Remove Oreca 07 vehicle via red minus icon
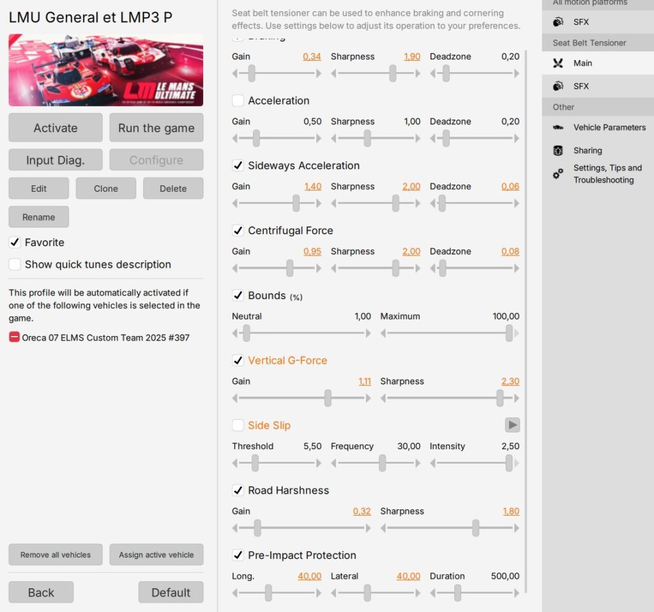This screenshot has width=654, height=612. click(14, 337)
